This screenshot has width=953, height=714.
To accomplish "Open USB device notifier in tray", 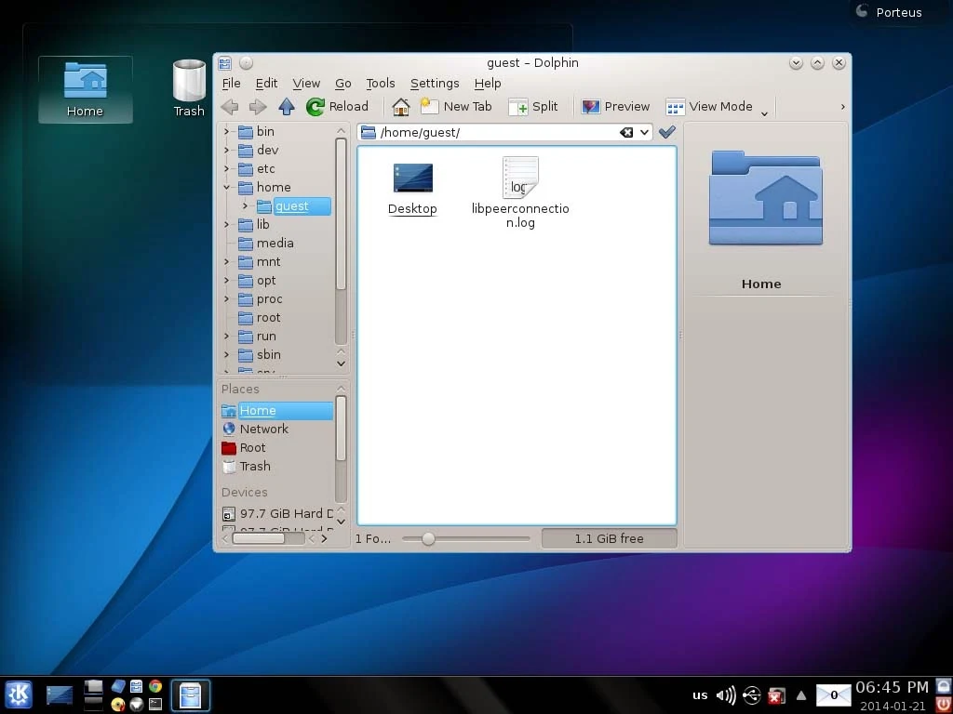I will pyautogui.click(x=752, y=695).
